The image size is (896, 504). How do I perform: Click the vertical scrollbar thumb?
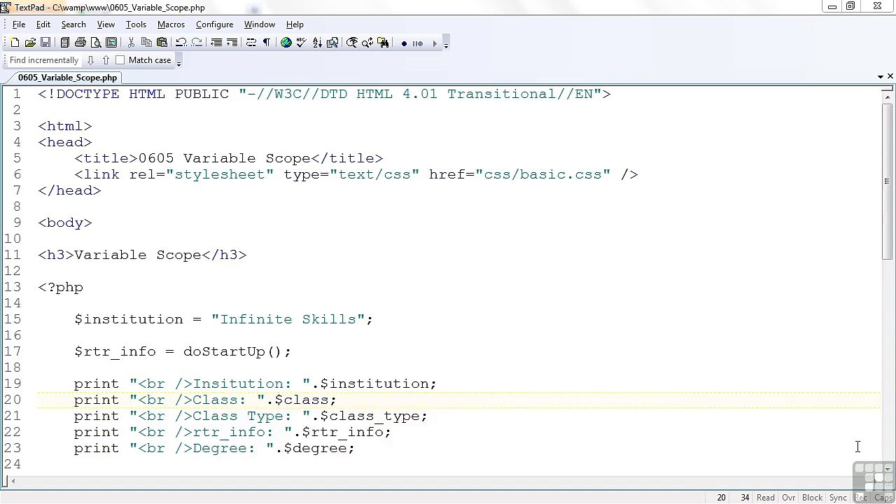(888, 182)
